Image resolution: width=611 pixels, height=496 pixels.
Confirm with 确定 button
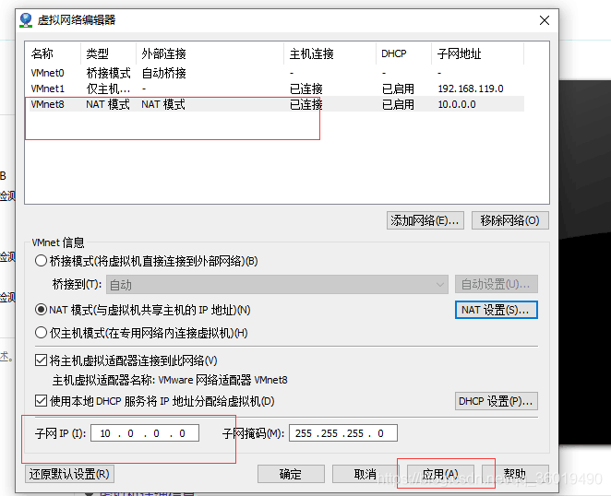pos(291,474)
